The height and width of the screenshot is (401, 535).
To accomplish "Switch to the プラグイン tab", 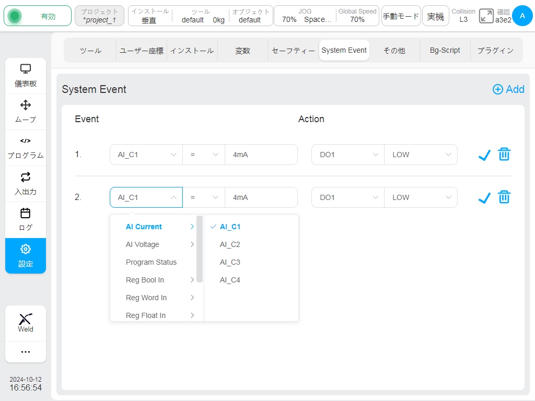I will [x=495, y=51].
